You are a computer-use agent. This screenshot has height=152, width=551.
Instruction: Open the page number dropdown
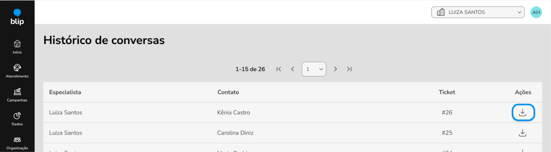point(314,69)
